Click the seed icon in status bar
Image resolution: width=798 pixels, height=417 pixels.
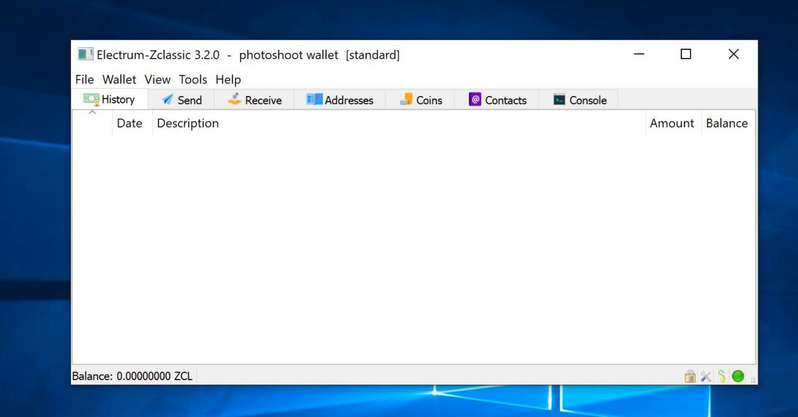tap(722, 376)
